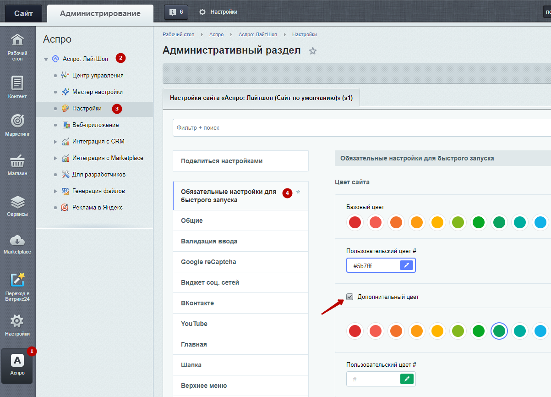Click the Аспро: ЛайтШоп logo icon
The width and height of the screenshot is (551, 397).
coord(55,59)
